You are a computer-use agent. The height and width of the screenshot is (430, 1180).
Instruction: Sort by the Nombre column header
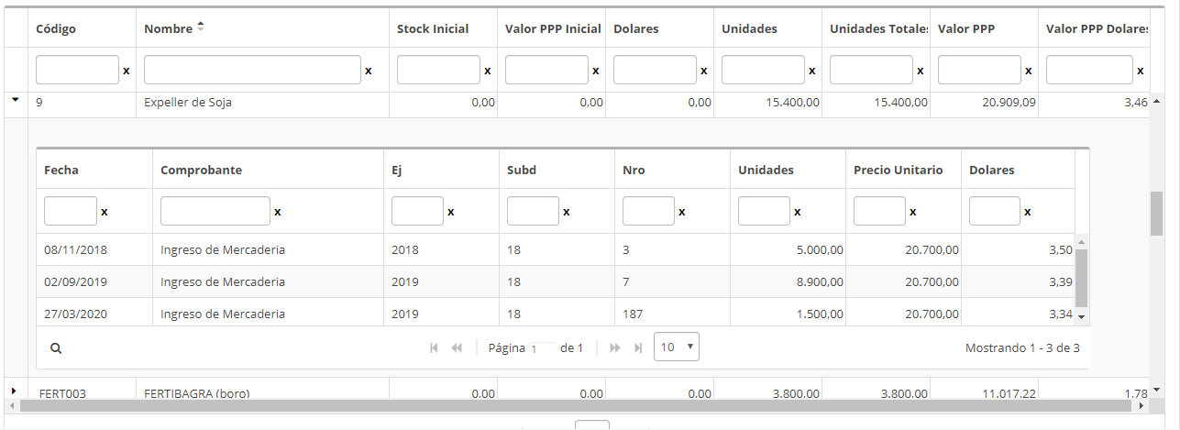point(169,28)
